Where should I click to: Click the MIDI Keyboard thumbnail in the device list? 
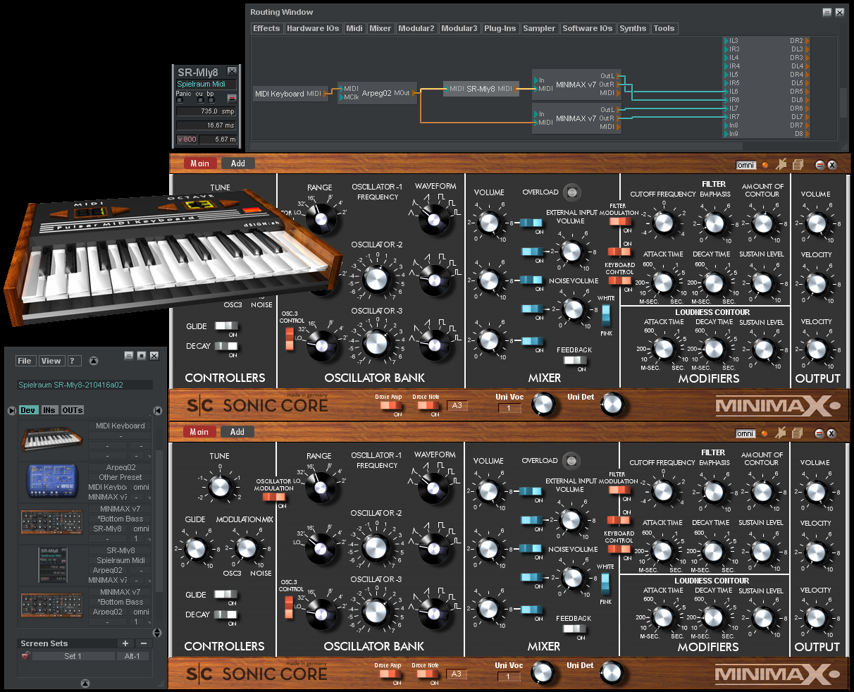tap(51, 440)
